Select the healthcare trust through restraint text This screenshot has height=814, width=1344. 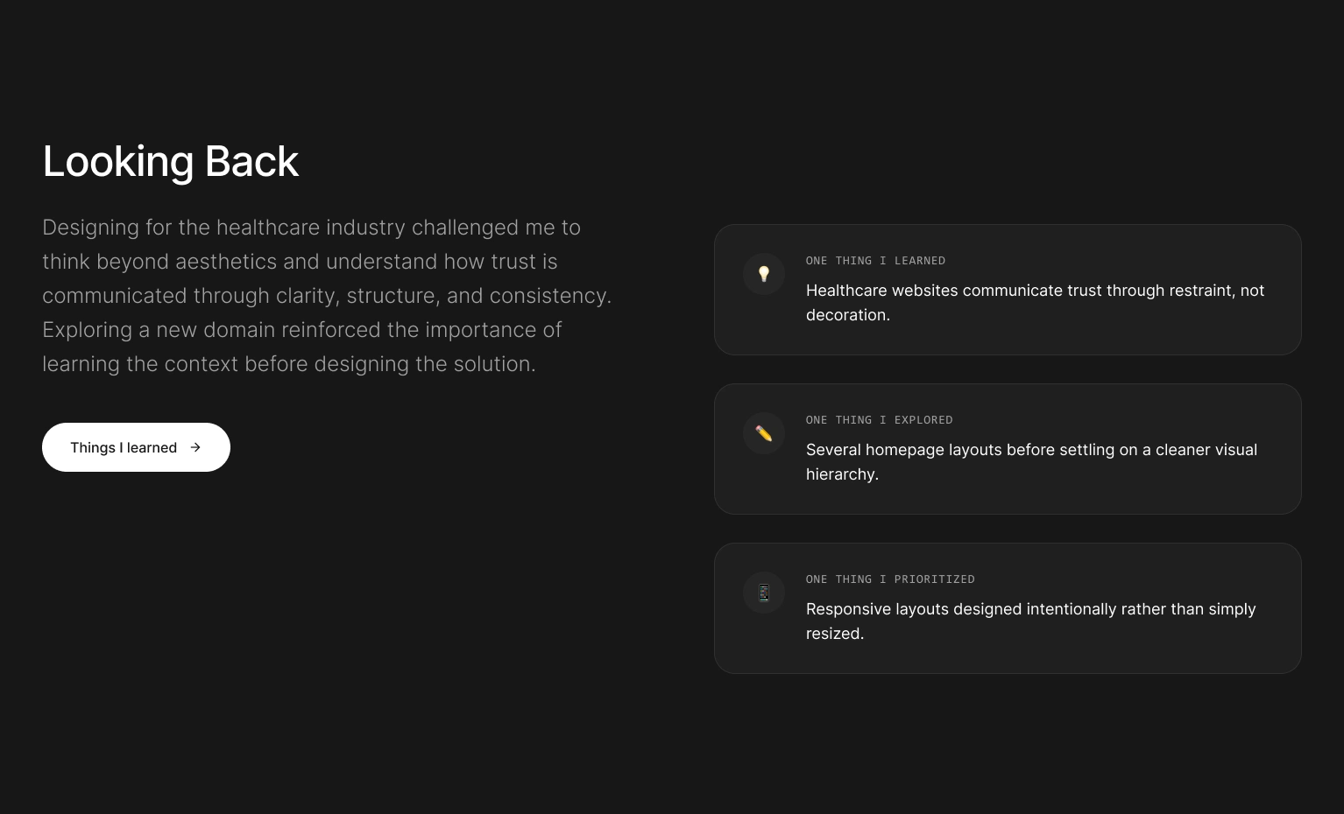tap(1035, 302)
